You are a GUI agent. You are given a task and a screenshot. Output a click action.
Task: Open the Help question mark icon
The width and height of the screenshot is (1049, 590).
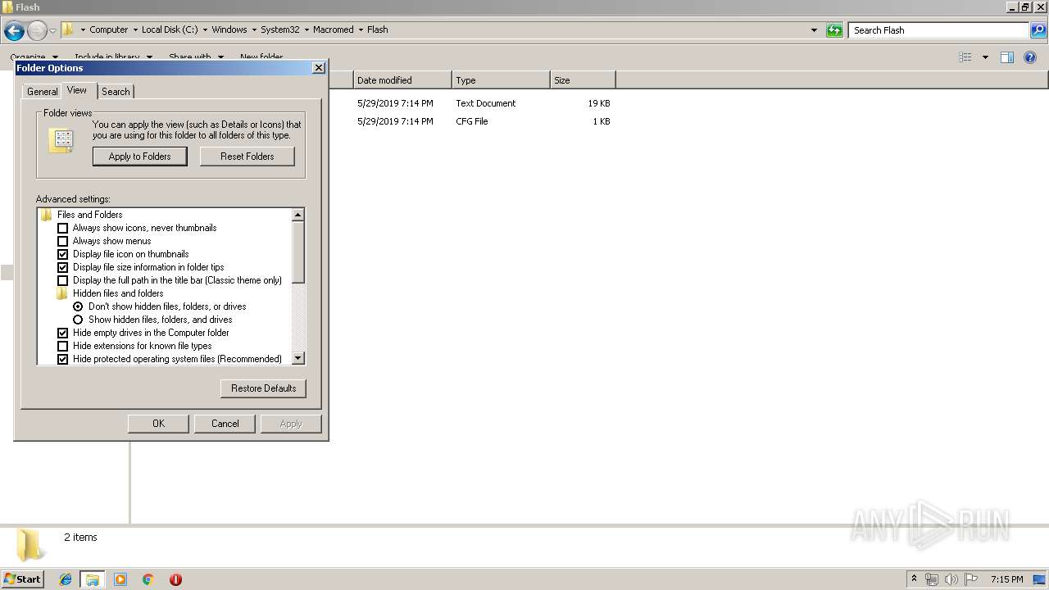[x=1030, y=57]
